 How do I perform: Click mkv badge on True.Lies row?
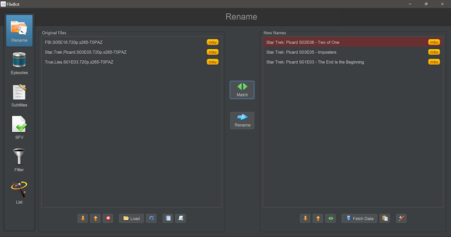click(x=213, y=62)
